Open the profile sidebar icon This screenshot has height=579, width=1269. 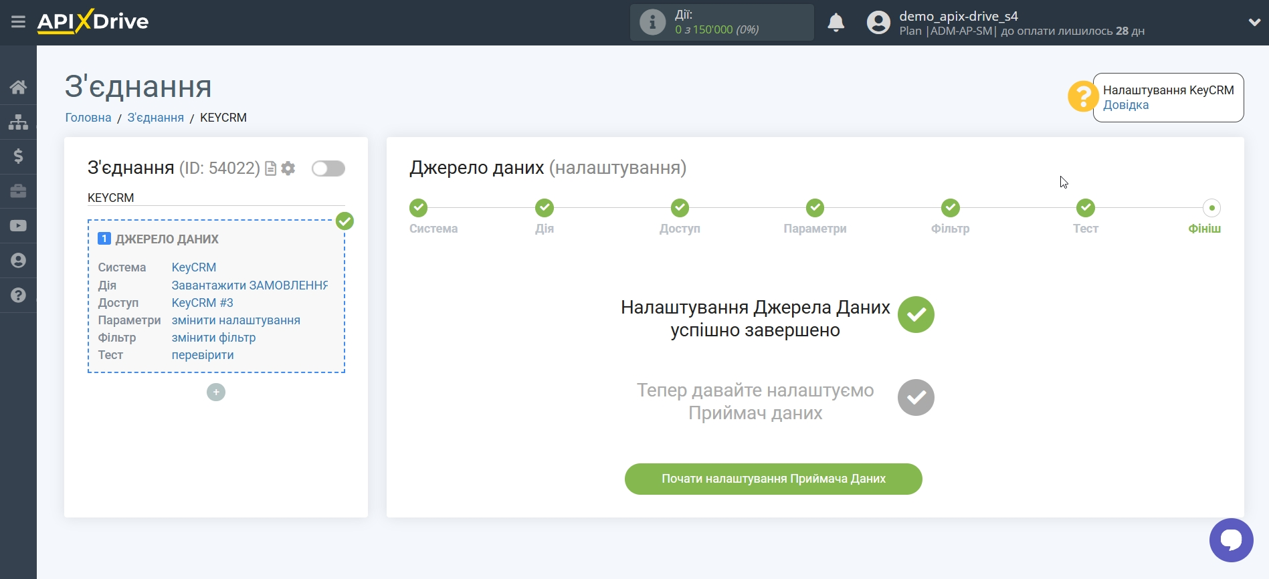pyautogui.click(x=18, y=261)
